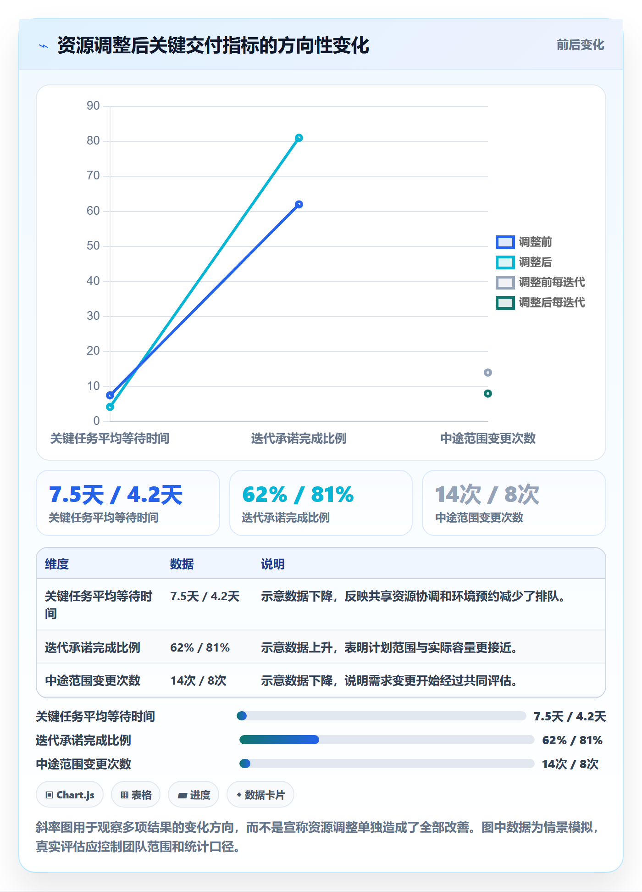Click the lightning bolt icon beside the title
The image size is (642, 892).
44,46
